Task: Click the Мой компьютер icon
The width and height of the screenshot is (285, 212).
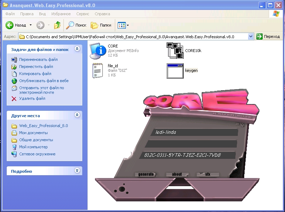Action: pos(14,147)
